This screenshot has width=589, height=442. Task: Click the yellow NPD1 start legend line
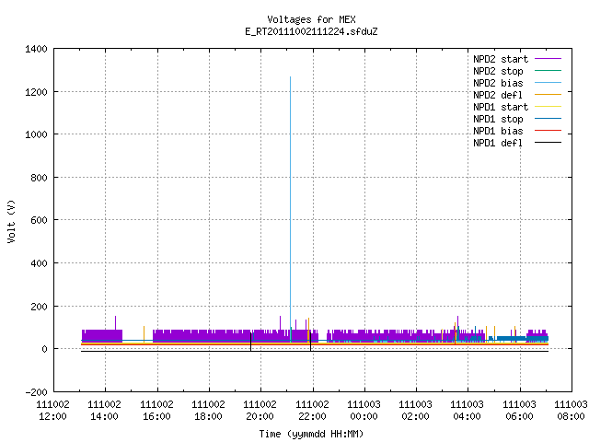548,107
